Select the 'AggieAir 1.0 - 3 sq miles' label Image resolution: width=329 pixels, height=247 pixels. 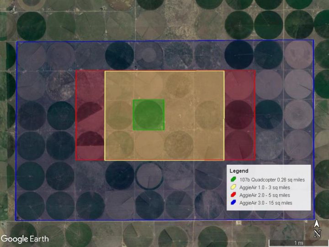click(265, 188)
